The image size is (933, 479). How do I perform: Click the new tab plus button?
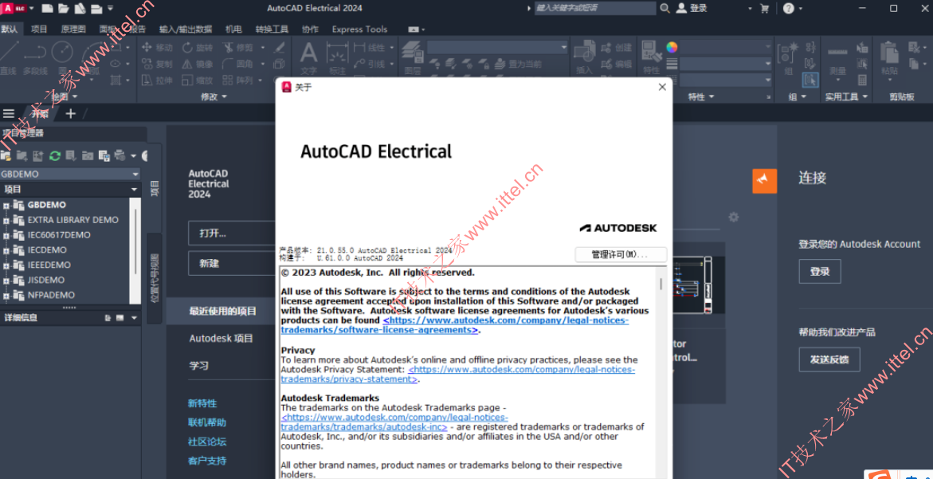click(71, 113)
